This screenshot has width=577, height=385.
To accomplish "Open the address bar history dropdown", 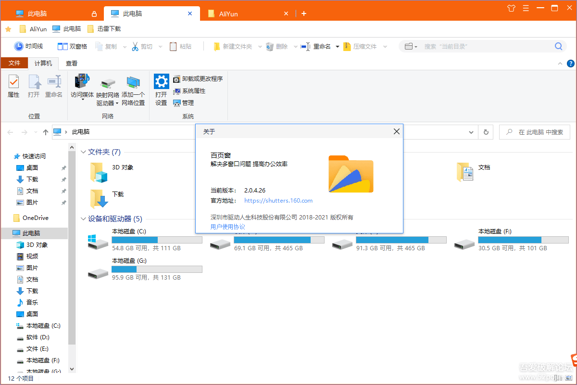I will tap(471, 132).
